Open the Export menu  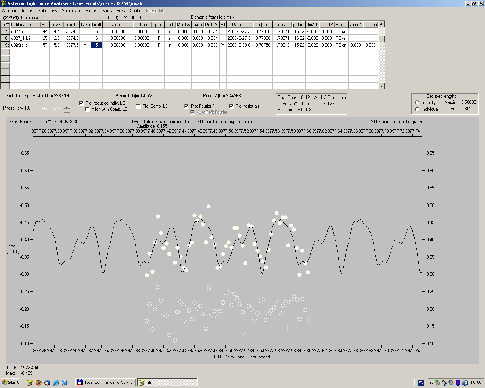tap(92, 11)
